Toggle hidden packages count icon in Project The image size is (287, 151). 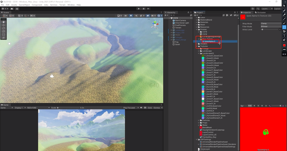(236, 15)
